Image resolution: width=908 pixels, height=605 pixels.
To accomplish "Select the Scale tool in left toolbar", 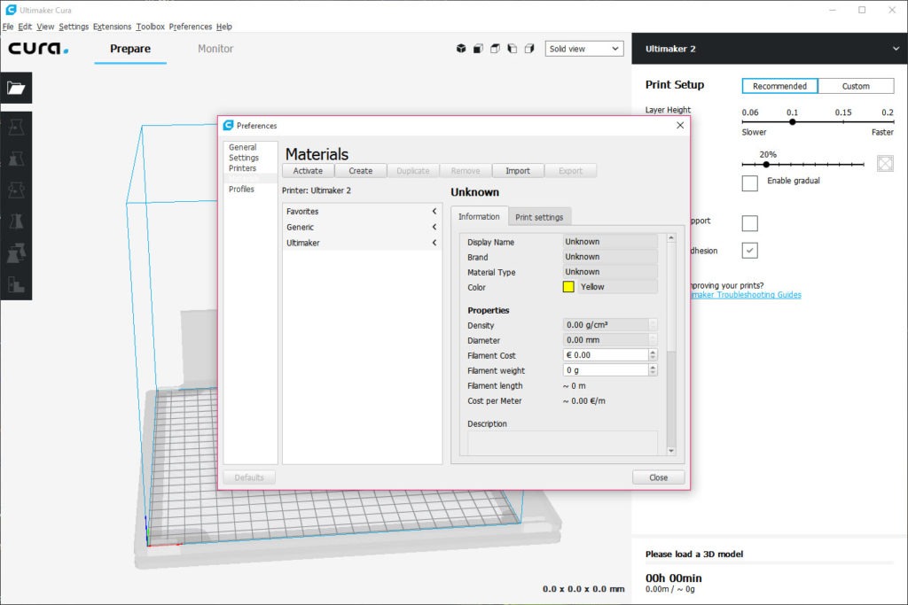I will point(16,159).
